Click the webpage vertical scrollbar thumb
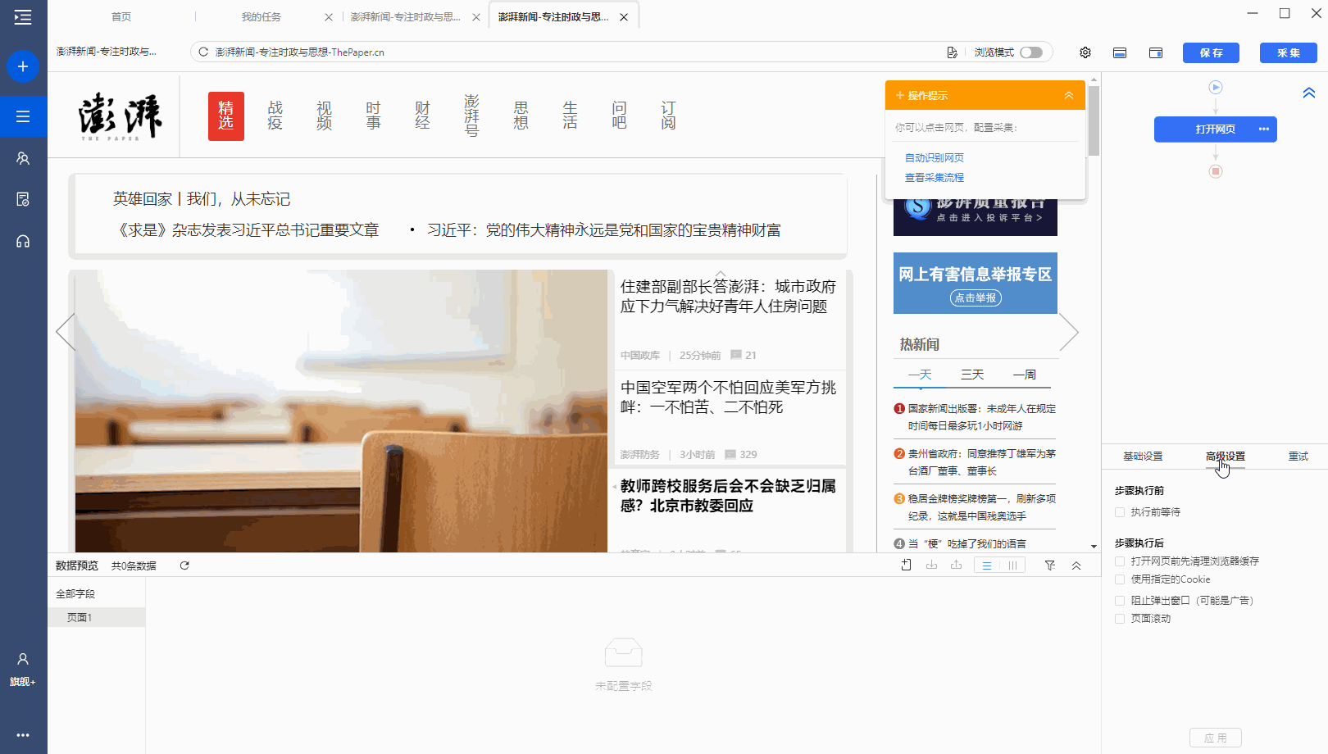Viewport: 1328px width, 754px height. point(1094,120)
